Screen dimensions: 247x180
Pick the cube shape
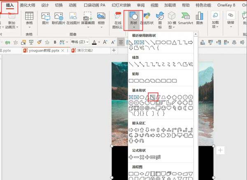pos(131,108)
